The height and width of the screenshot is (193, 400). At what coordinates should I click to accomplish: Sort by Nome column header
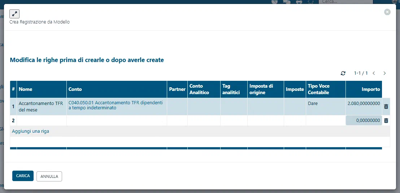click(42, 89)
